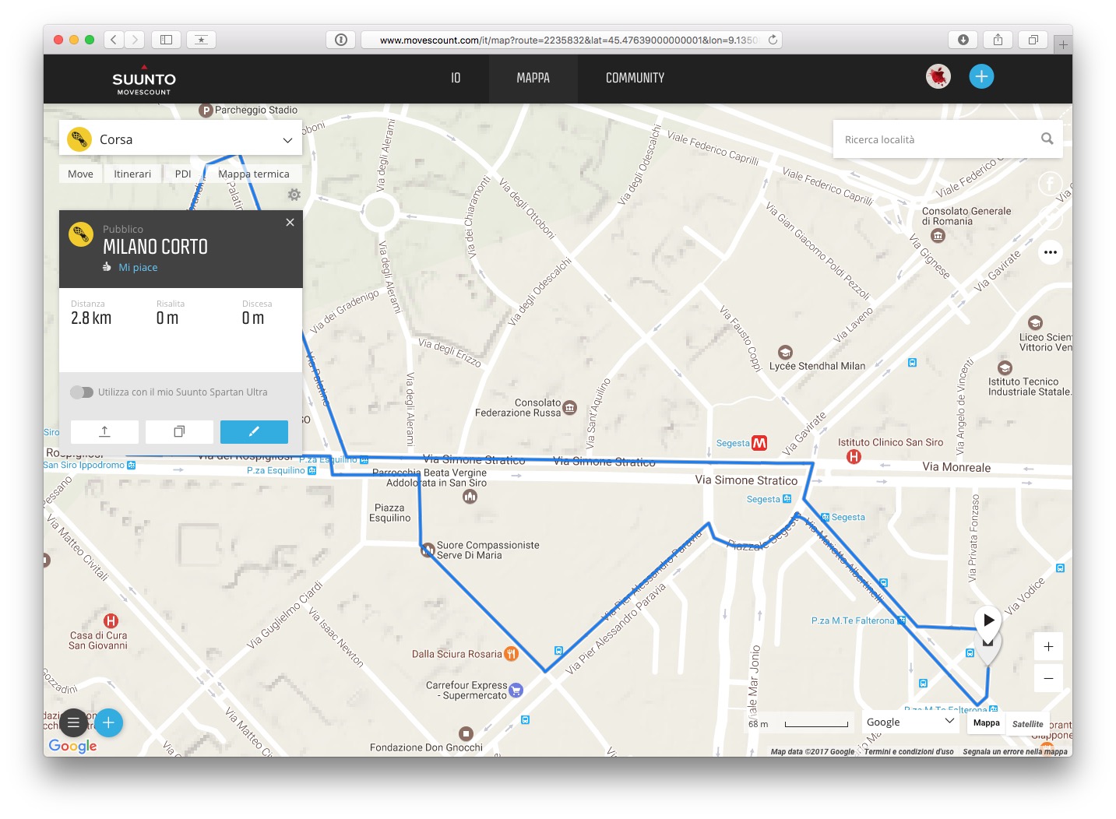Click the Fondazione Don Gnocchi marker
This screenshot has height=819, width=1116.
pyautogui.click(x=466, y=733)
